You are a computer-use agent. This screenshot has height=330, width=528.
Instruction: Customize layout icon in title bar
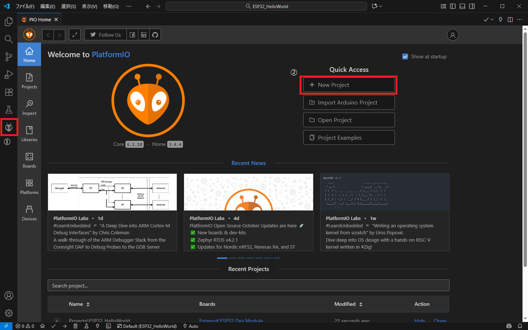[443, 6]
